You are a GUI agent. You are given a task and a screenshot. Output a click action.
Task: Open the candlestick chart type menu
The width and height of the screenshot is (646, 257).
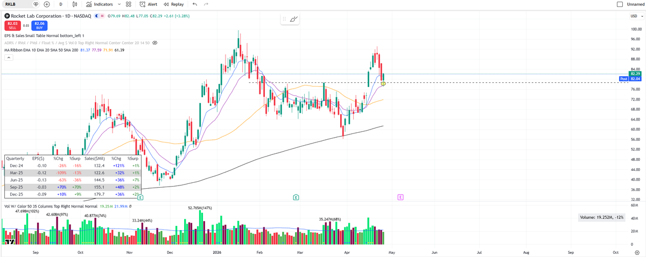(75, 4)
